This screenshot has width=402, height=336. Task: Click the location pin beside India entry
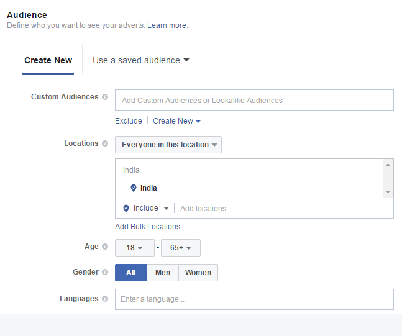click(x=134, y=188)
